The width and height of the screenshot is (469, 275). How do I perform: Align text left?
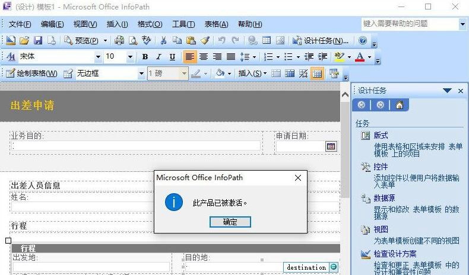tap(189, 57)
